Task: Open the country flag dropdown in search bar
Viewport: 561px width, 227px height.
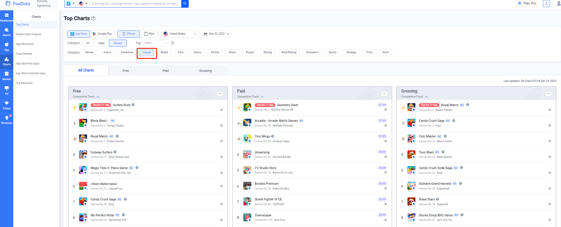Action: click(x=83, y=4)
